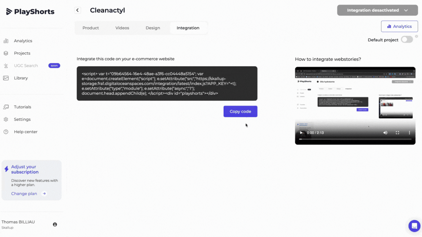This screenshot has width=422, height=237.
Task: Switch to the Product tab
Action: click(91, 28)
